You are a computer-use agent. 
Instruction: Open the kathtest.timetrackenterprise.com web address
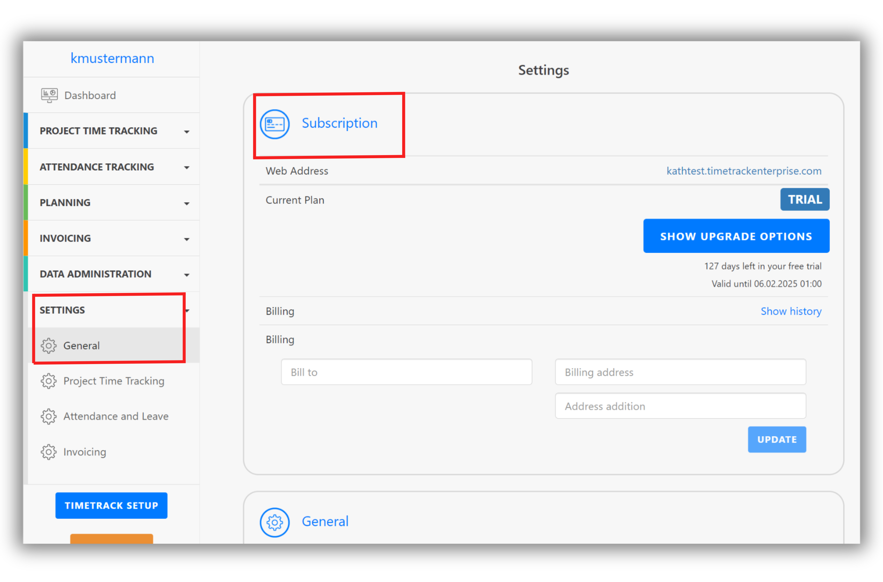click(744, 171)
